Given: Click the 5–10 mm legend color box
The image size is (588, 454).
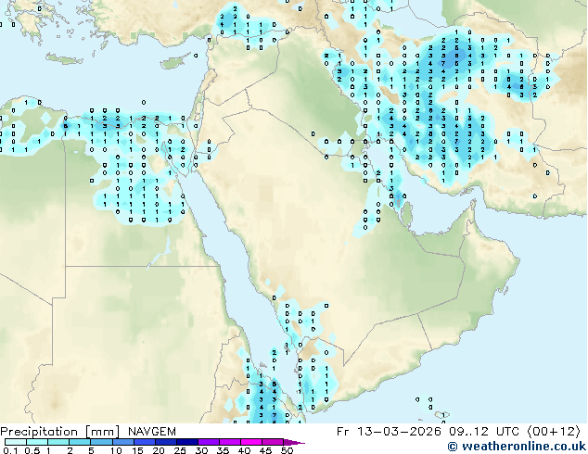Looking at the screenshot, I should [102, 442].
